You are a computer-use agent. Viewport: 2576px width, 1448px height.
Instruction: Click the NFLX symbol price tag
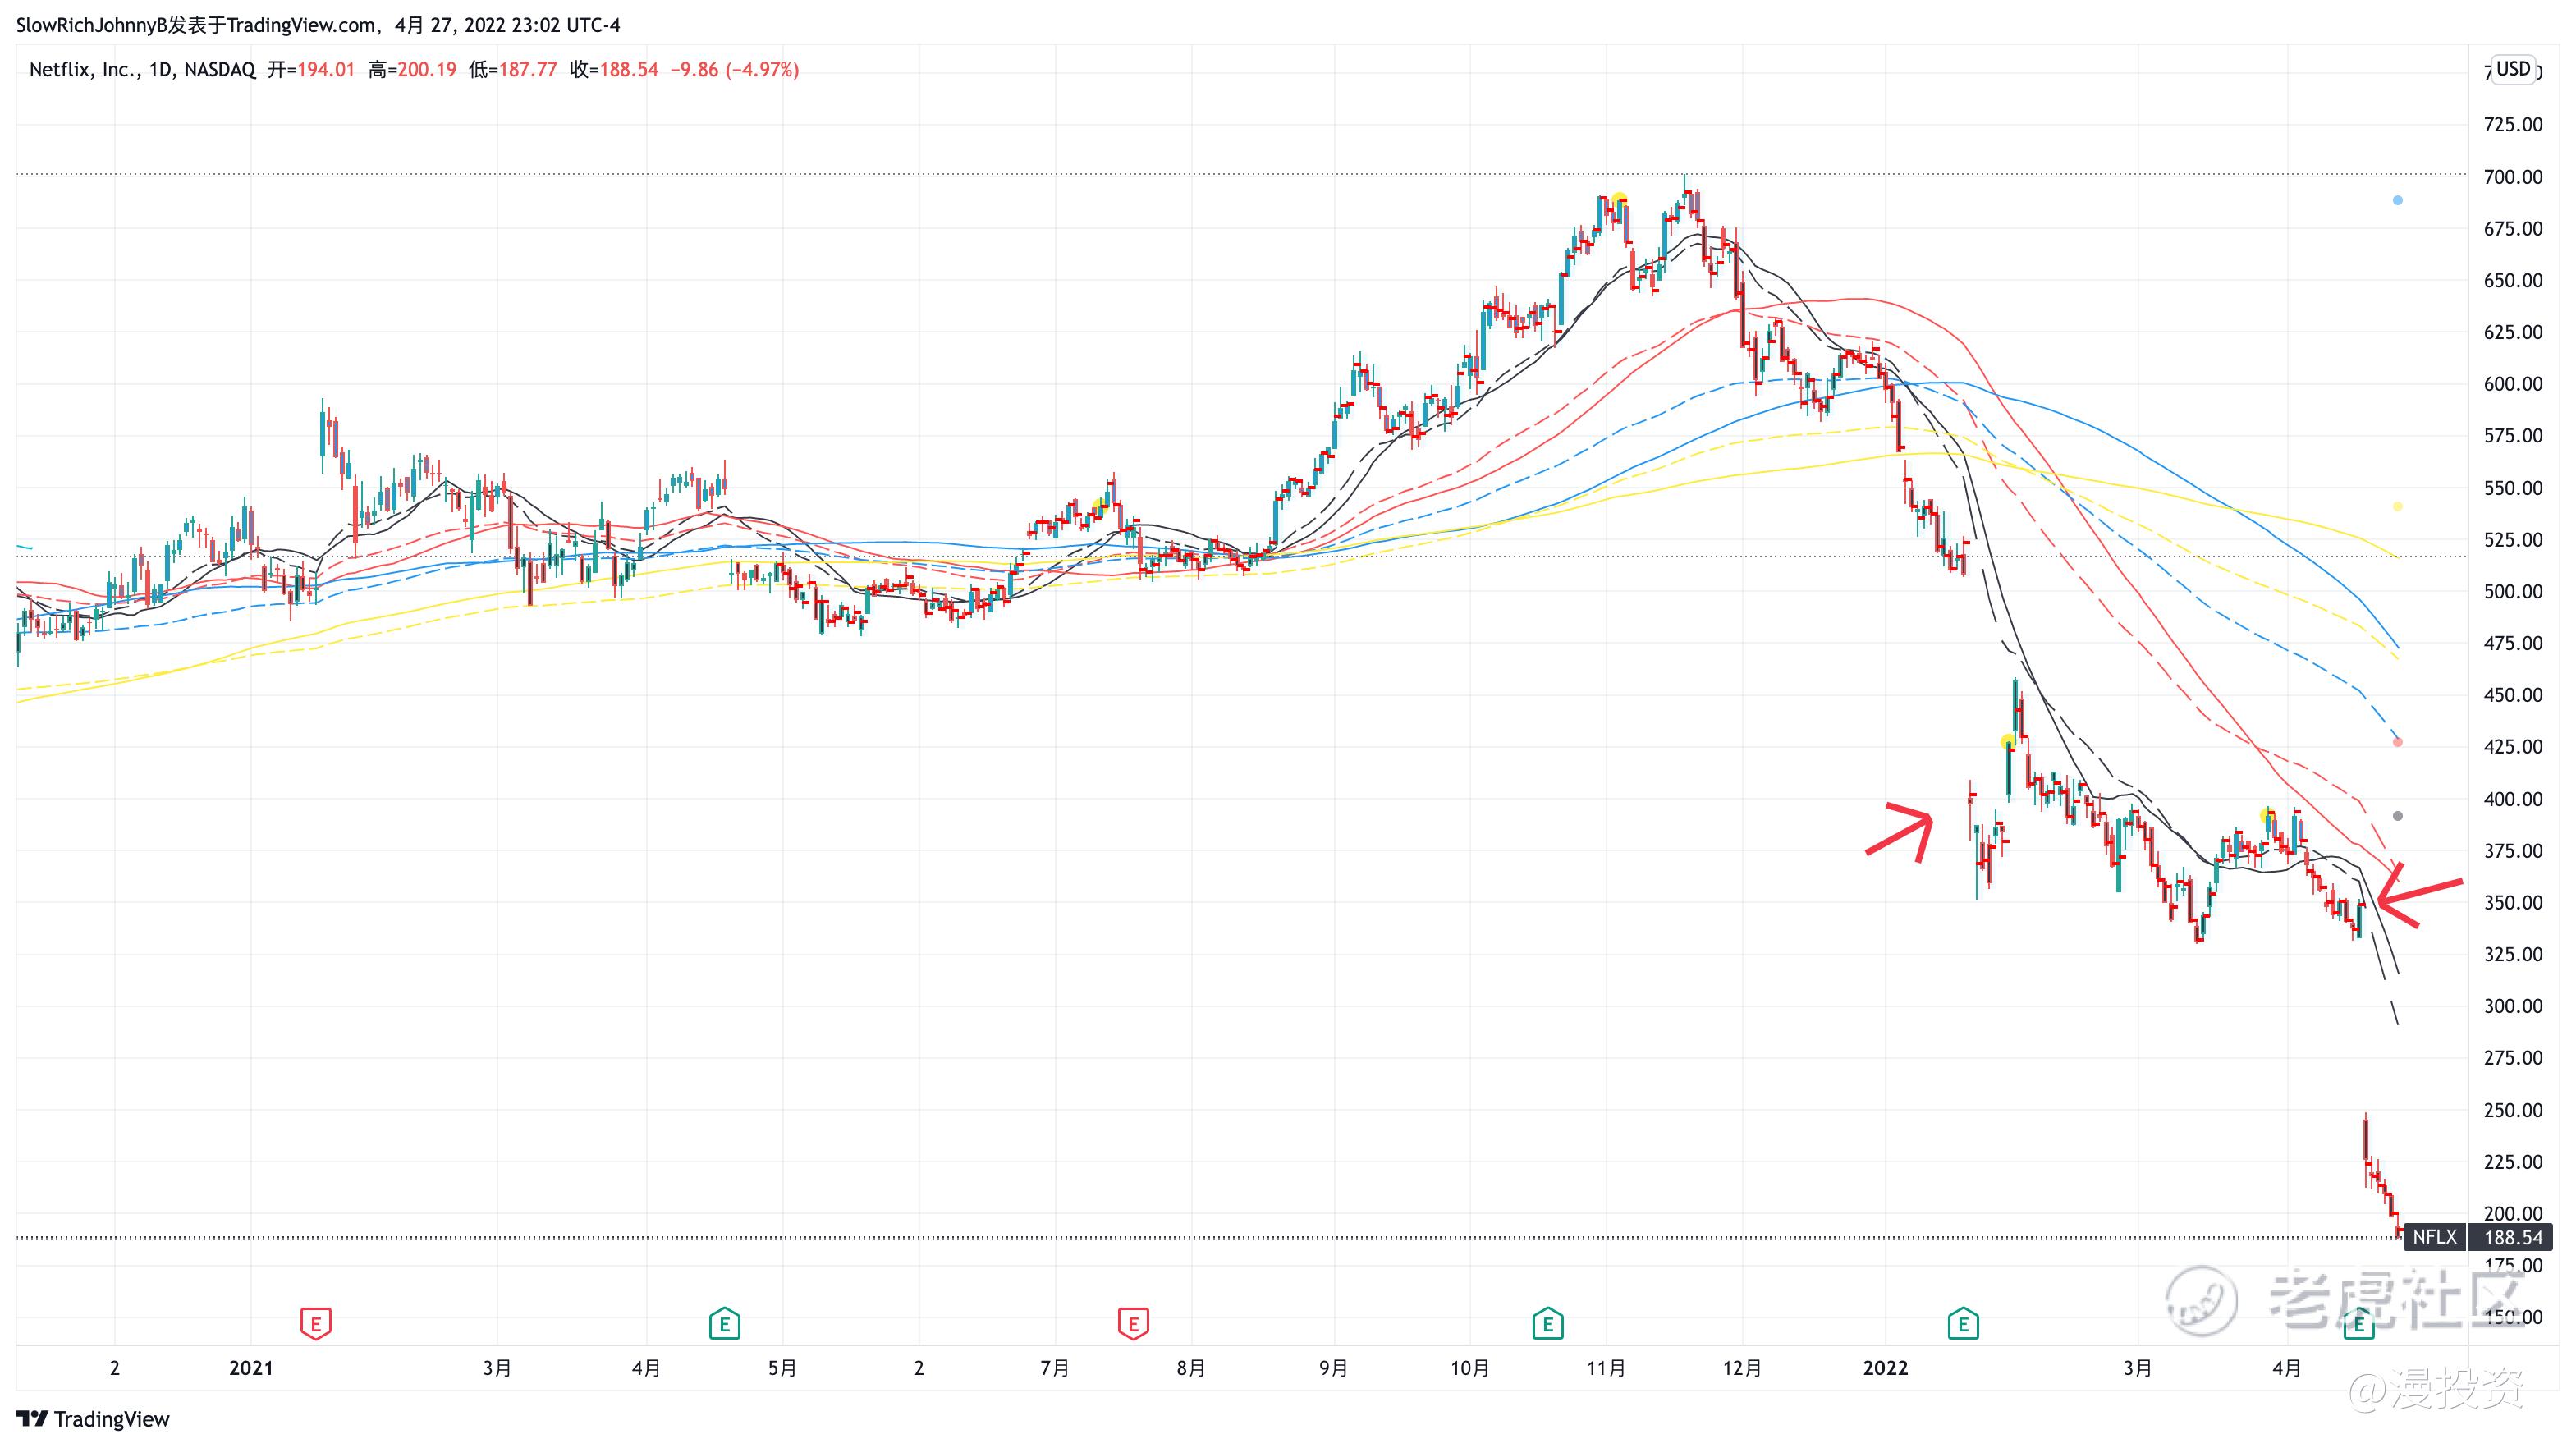2434,1237
